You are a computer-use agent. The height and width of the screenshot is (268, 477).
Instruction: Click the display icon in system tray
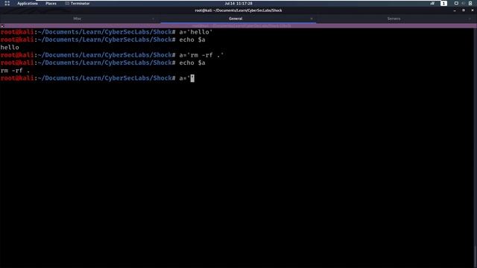pos(456,3)
